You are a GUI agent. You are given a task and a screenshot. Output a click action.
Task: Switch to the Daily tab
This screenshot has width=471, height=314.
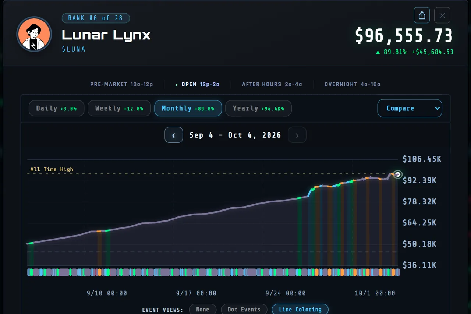click(56, 108)
